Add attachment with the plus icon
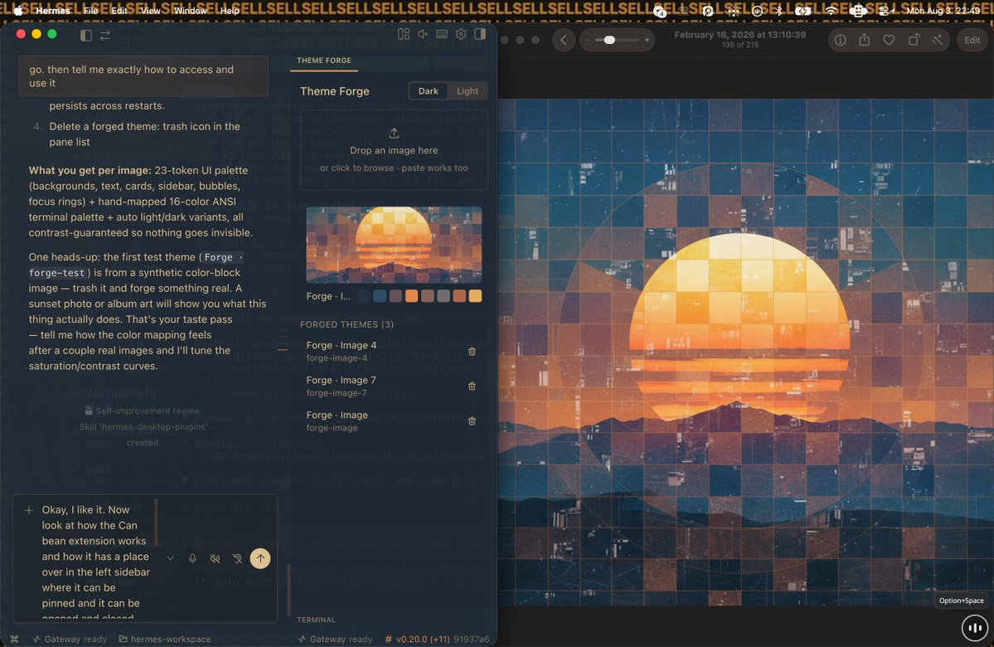 (28, 510)
